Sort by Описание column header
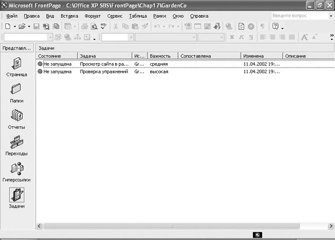The height and width of the screenshot is (240, 335). (309, 56)
